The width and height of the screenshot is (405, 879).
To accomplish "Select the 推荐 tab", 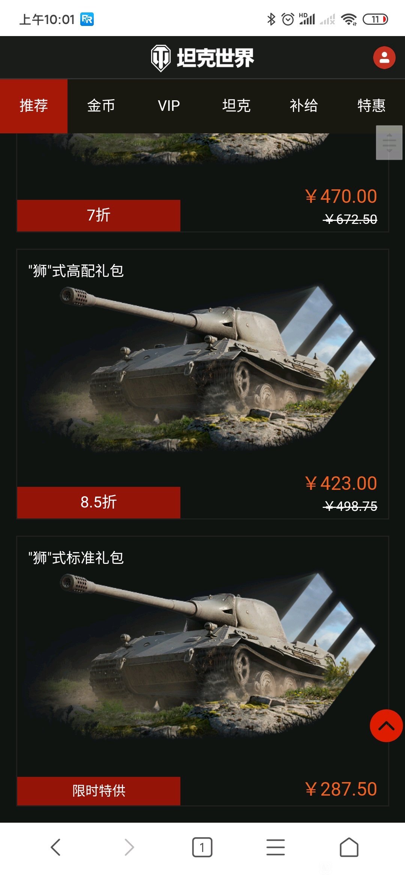I will (x=34, y=106).
